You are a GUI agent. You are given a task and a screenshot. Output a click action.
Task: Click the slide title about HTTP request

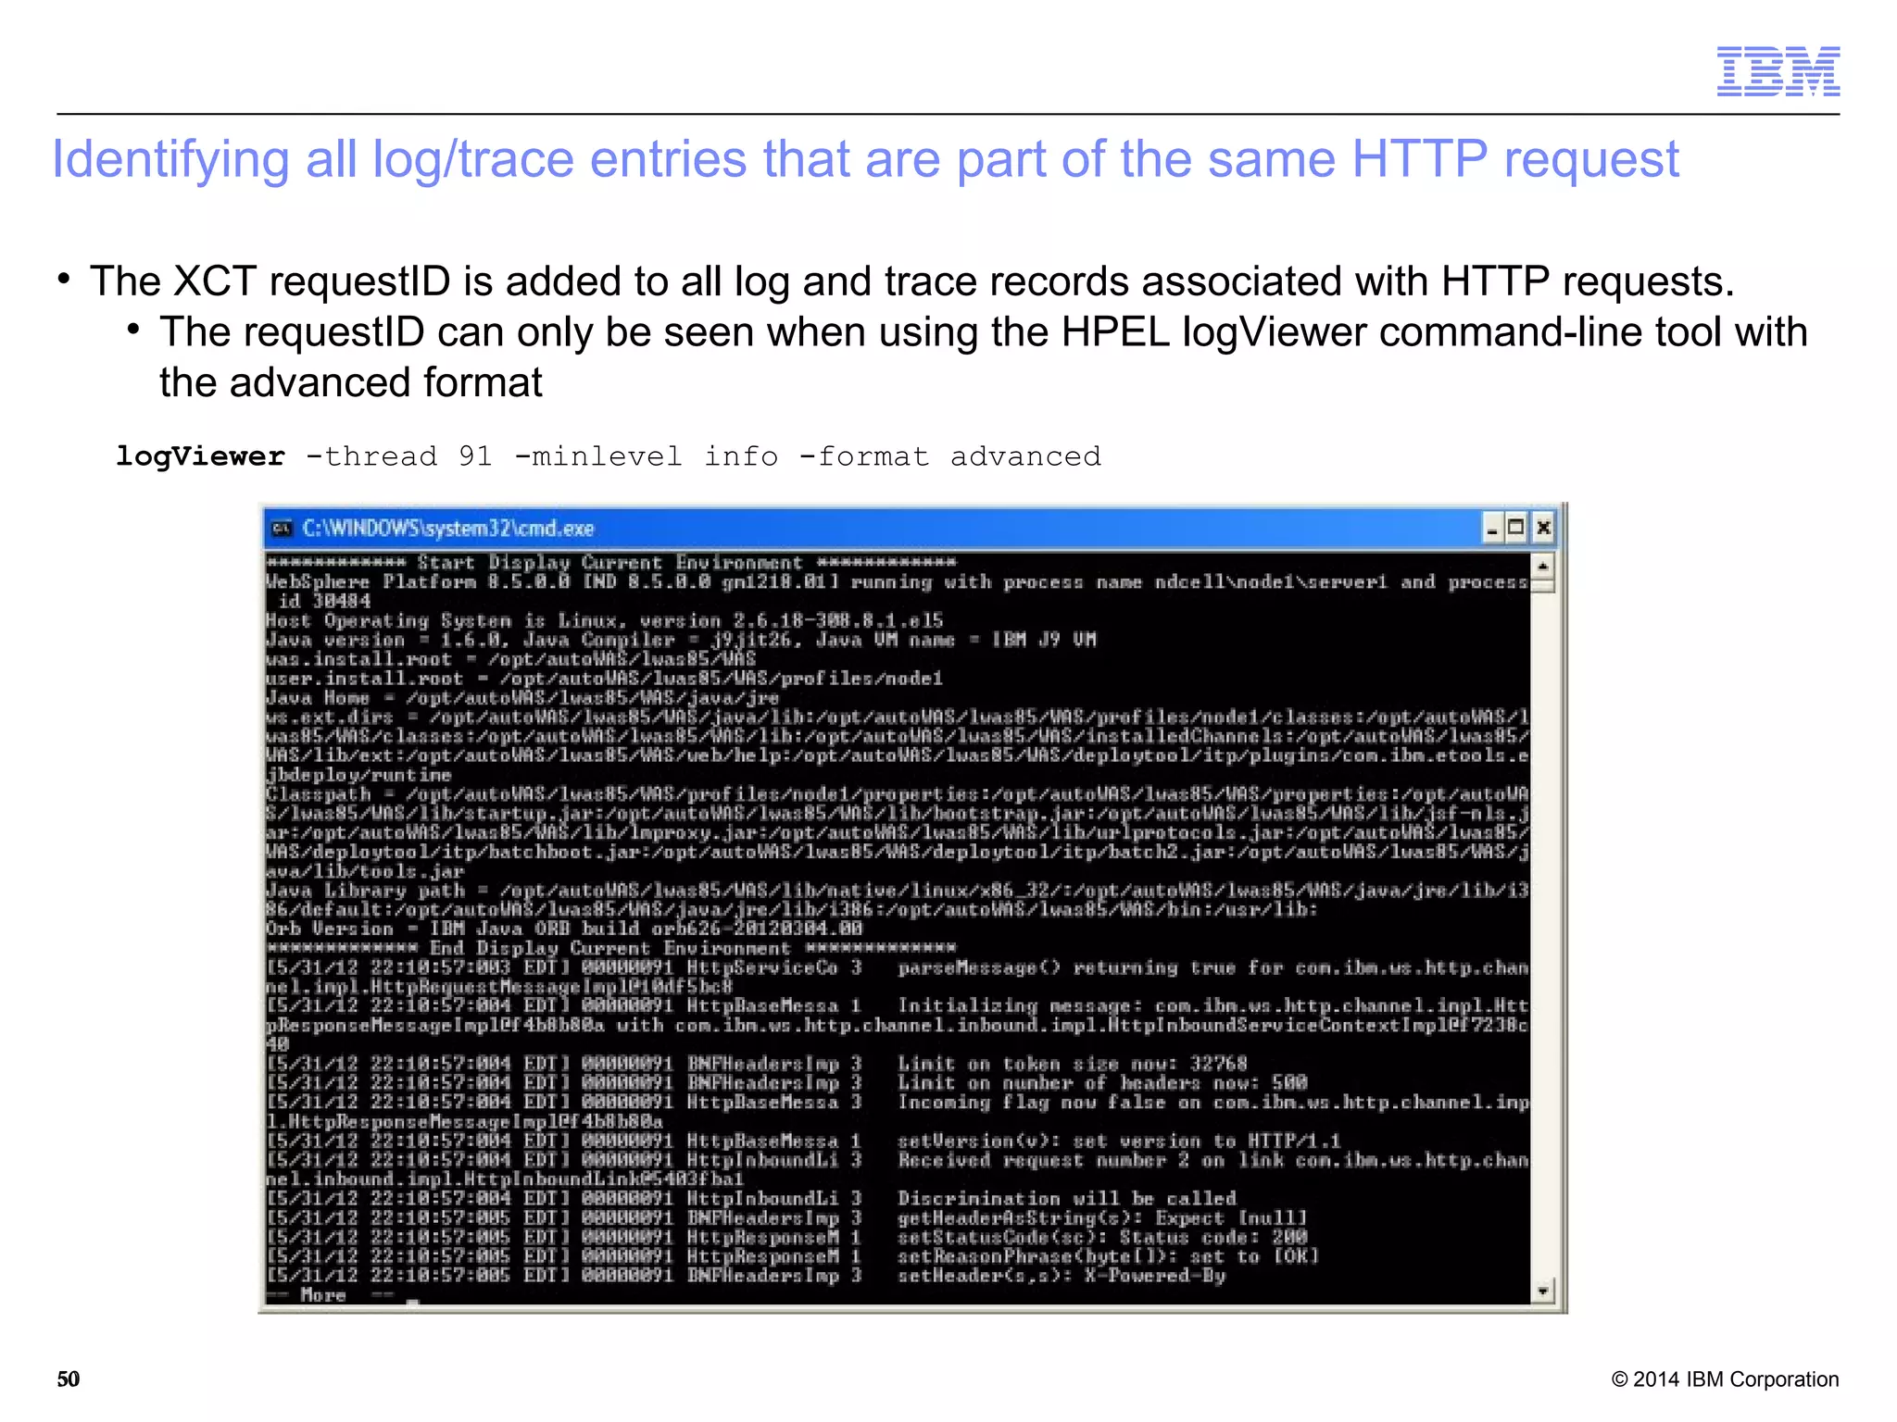(x=865, y=159)
